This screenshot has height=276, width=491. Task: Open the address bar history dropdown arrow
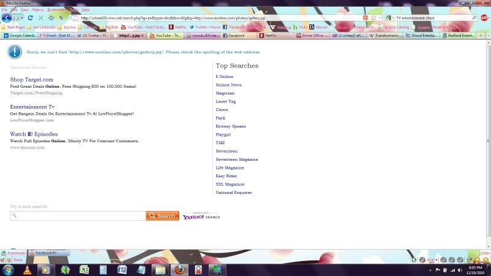pos(379,18)
